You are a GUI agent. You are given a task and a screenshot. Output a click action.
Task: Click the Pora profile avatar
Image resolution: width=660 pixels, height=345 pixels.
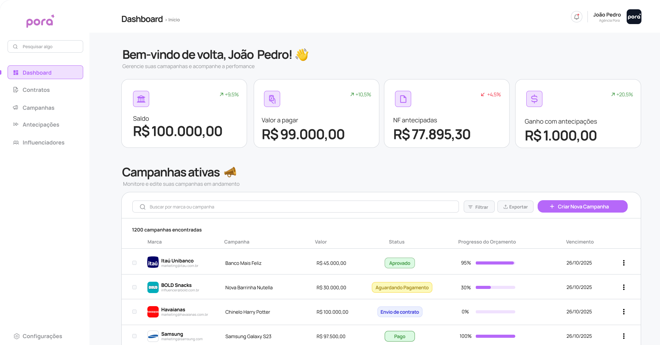[634, 17]
